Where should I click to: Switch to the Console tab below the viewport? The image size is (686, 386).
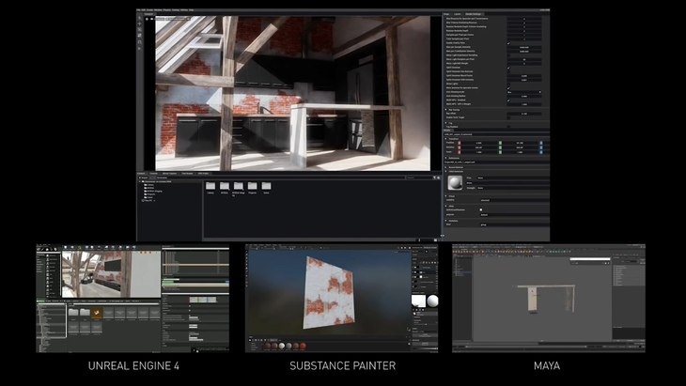pyautogui.click(x=154, y=174)
